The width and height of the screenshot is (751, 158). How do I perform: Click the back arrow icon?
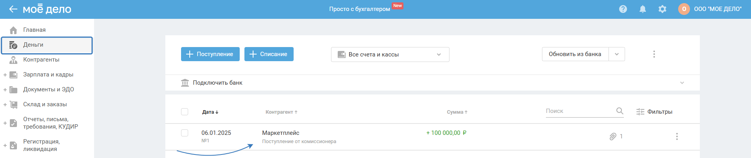(x=13, y=9)
